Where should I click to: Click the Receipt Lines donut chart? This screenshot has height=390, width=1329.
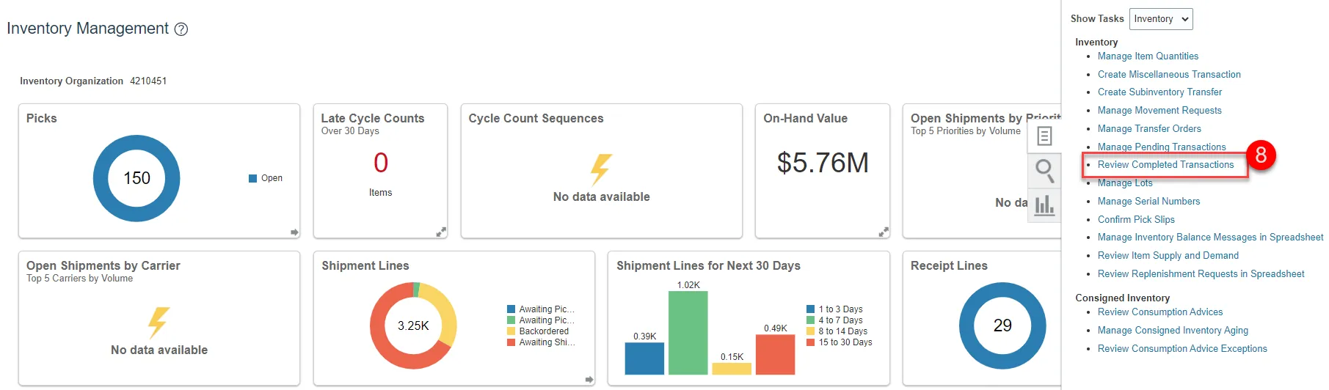click(x=1002, y=325)
